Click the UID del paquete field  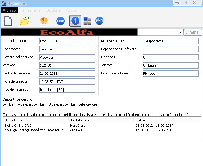click(67, 41)
